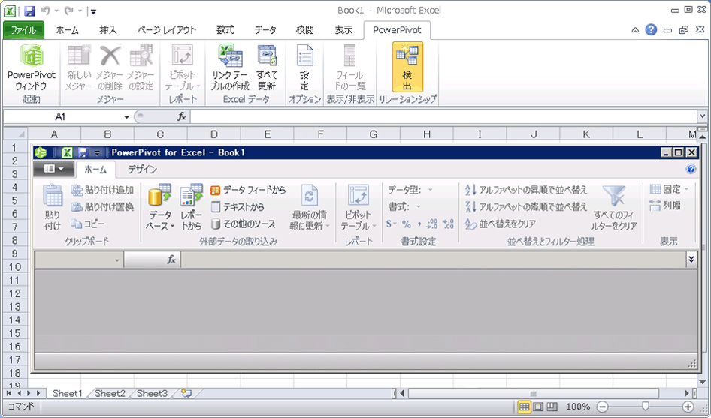
Task: Open データベース import dropdown
Action: click(x=159, y=208)
